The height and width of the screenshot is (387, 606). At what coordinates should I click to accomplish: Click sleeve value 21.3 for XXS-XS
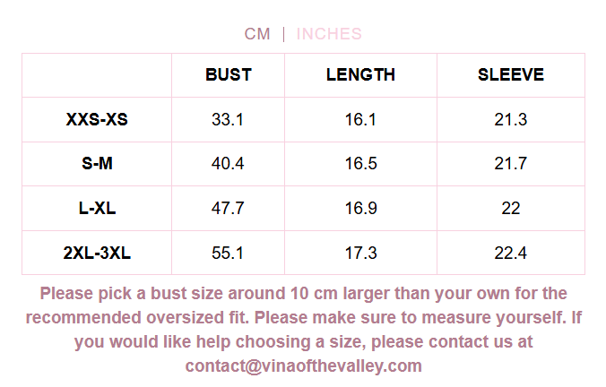tap(510, 119)
